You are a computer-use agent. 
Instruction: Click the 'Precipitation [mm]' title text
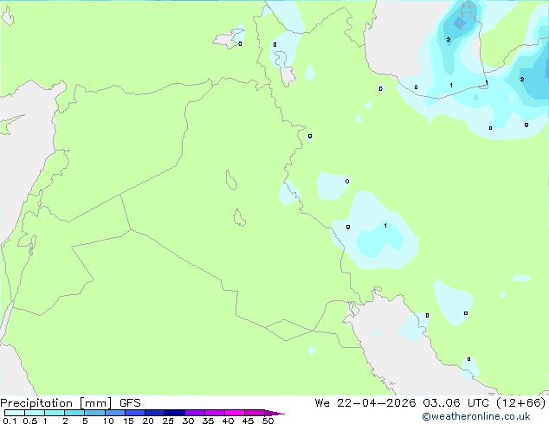(x=56, y=403)
